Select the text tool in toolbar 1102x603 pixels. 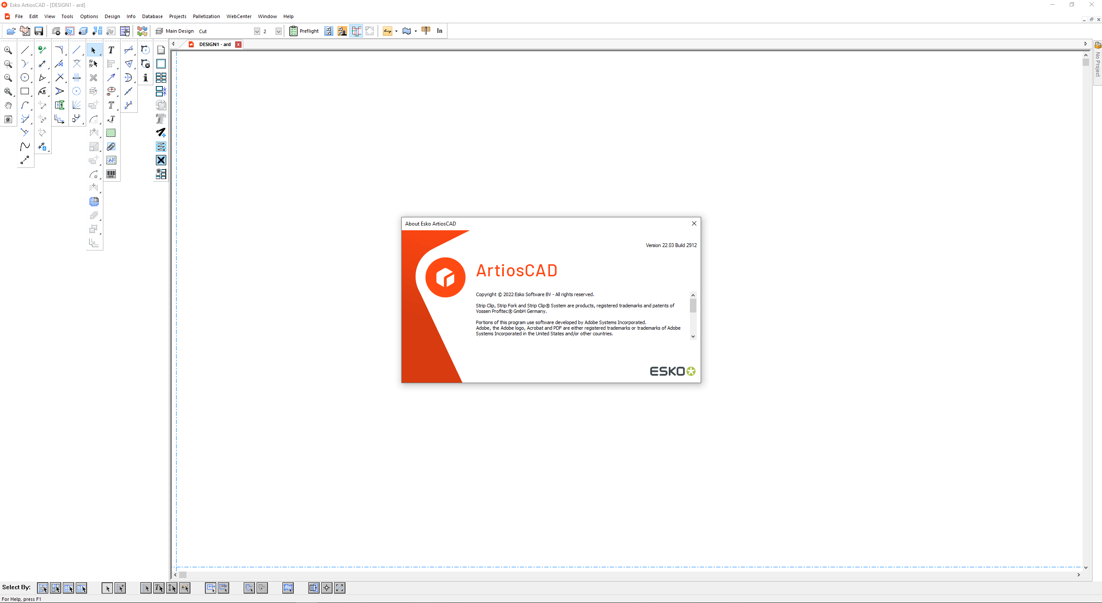pos(111,50)
